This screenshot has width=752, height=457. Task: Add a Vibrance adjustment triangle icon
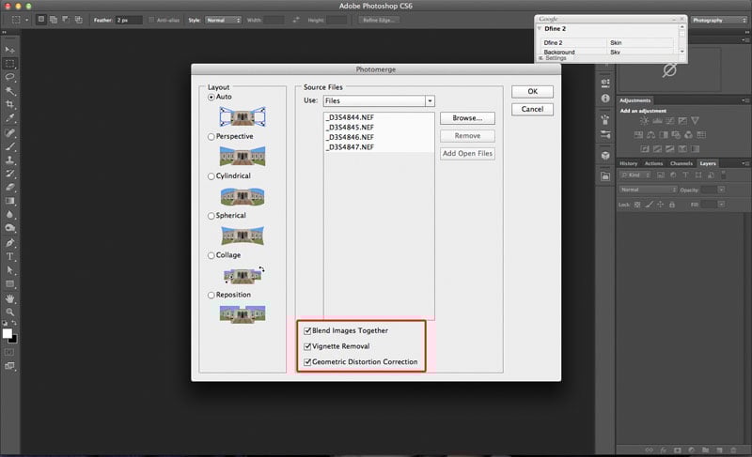click(x=695, y=121)
